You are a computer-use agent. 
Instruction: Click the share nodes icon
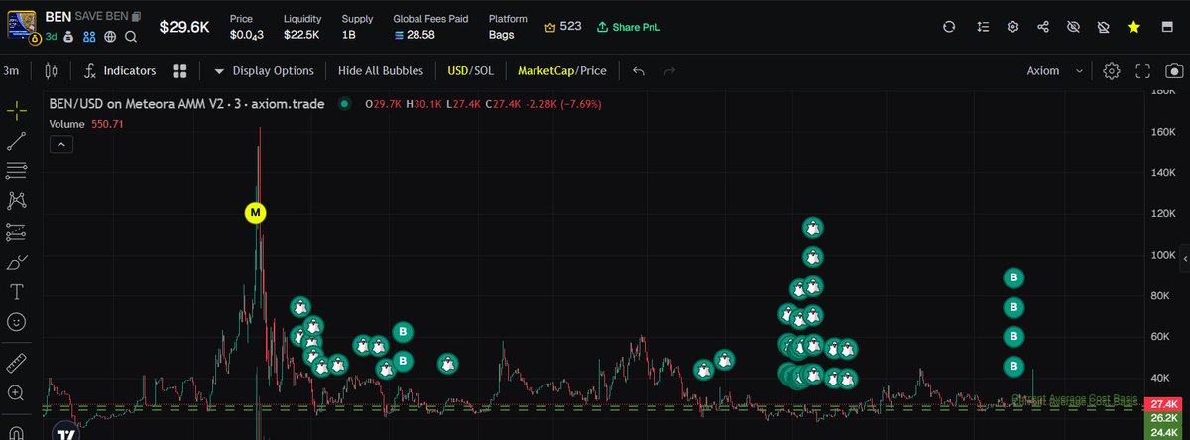pos(1042,28)
